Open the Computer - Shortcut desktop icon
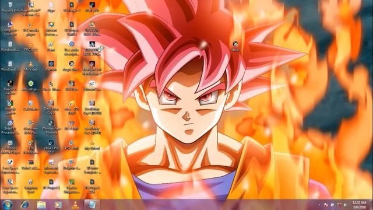The width and height of the screenshot is (373, 210). (10, 29)
